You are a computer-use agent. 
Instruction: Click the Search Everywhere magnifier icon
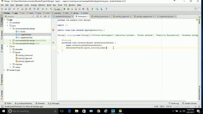pyautogui.click(x=195, y=9)
